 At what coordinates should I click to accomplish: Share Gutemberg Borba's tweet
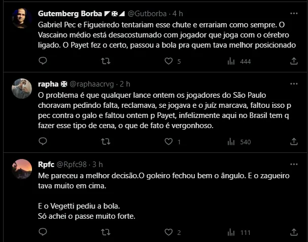pyautogui.click(x=294, y=61)
